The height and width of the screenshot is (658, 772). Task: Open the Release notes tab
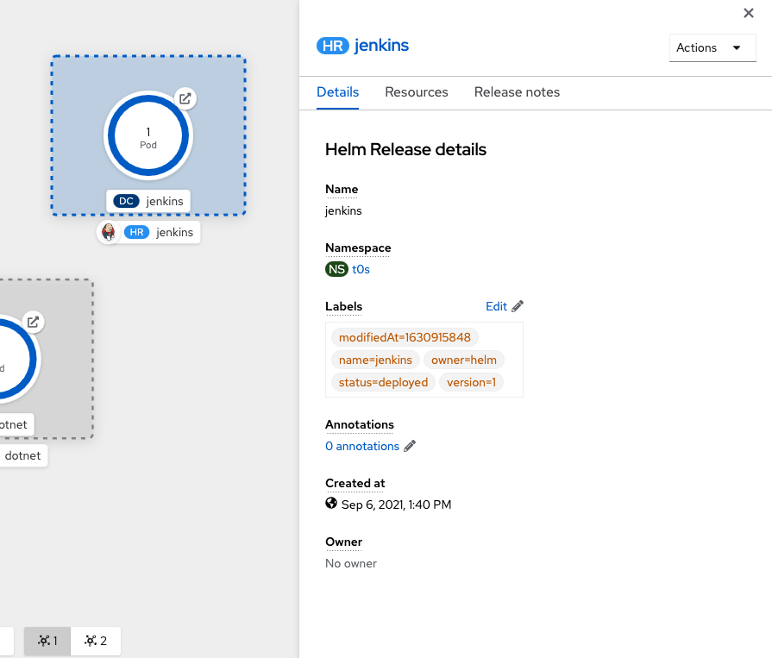pyautogui.click(x=517, y=92)
